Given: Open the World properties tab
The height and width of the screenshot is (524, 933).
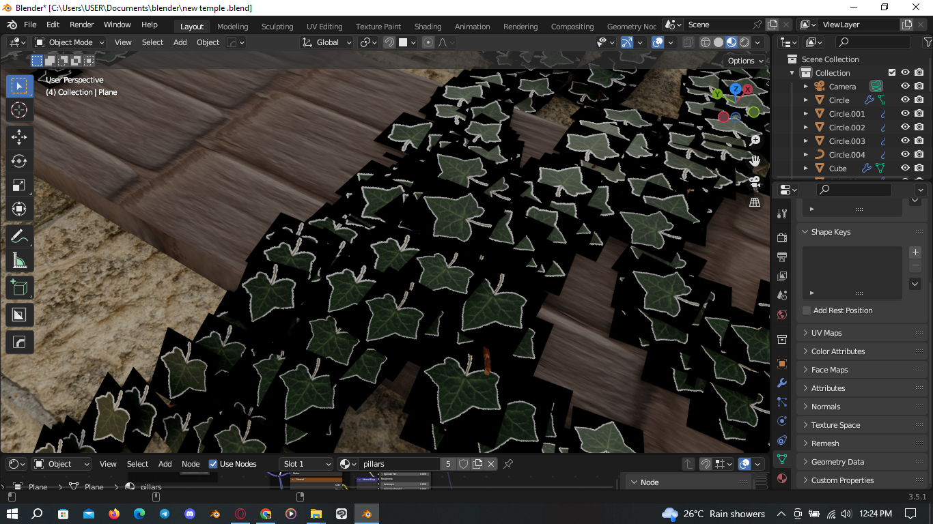Looking at the screenshot, I should [782, 315].
